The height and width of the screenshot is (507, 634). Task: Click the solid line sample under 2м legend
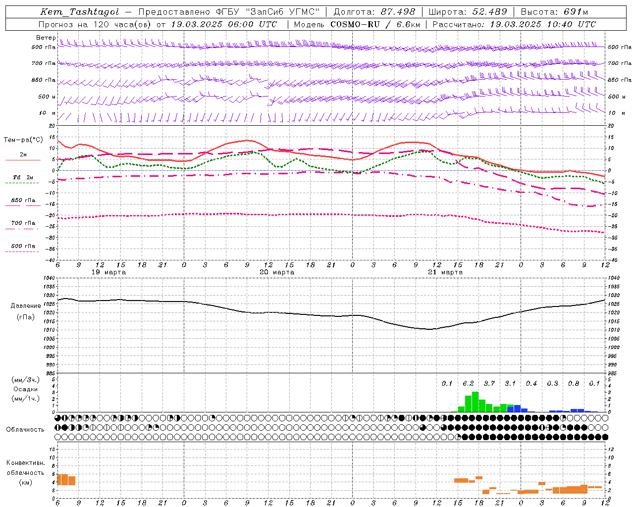[x=23, y=160]
